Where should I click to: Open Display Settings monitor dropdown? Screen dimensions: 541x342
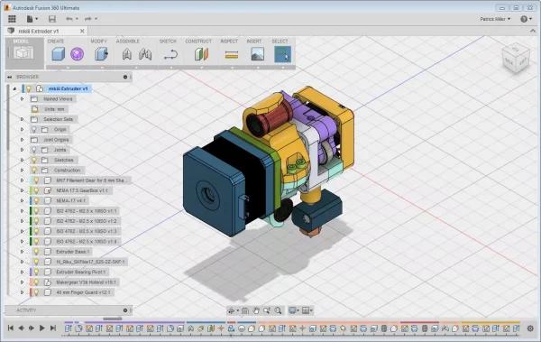pyautogui.click(x=294, y=310)
